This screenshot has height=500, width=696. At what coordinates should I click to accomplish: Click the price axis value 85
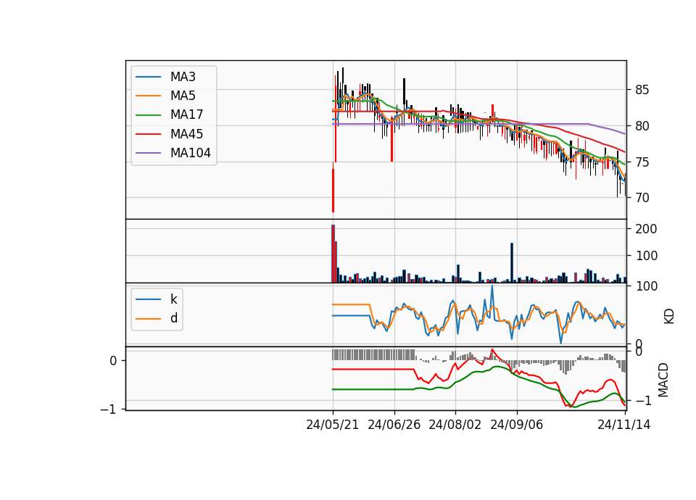tap(642, 90)
